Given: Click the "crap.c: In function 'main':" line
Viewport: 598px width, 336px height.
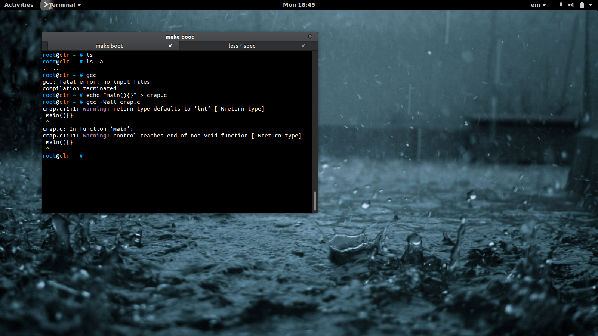Looking at the screenshot, I should (x=88, y=129).
